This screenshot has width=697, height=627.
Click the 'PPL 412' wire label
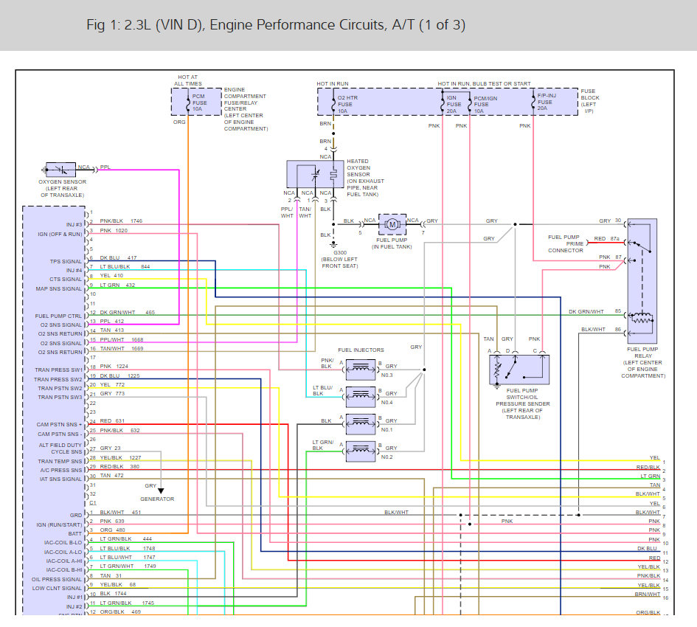click(112, 321)
